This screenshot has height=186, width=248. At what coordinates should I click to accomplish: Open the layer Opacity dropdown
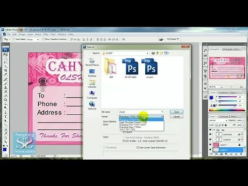tap(244, 120)
